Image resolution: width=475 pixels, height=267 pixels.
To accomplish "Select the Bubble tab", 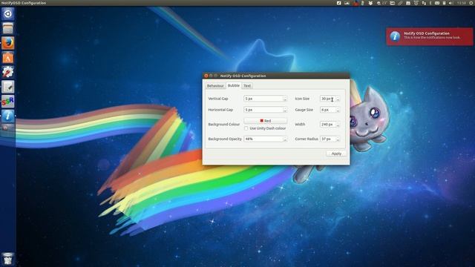I will pyautogui.click(x=234, y=86).
